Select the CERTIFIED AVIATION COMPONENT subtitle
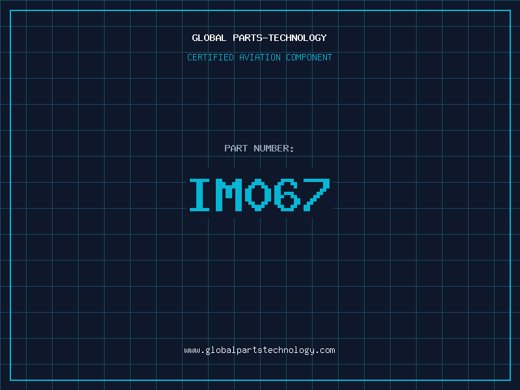 click(259, 57)
